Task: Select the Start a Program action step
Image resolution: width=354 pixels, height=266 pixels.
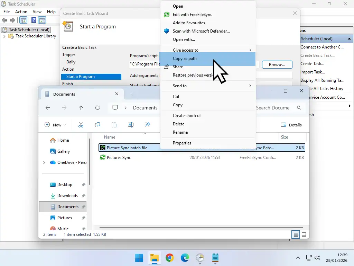Action: [x=81, y=77]
